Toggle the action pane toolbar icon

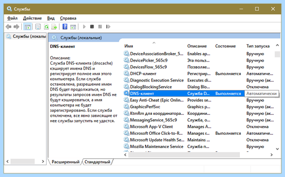[x=73, y=27]
